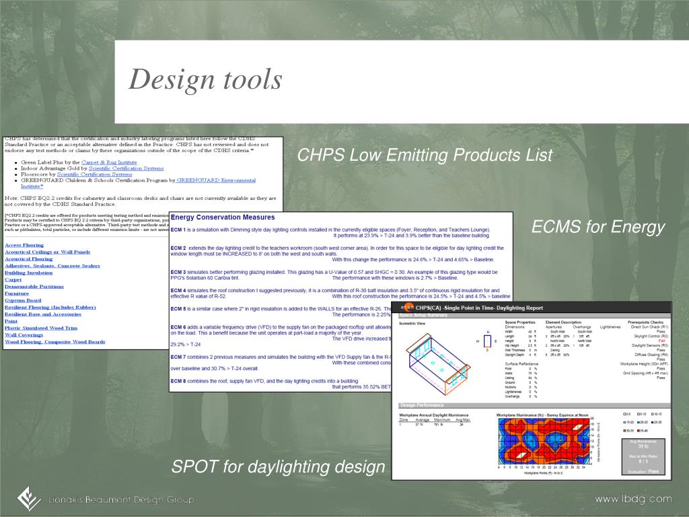This screenshot has width=689, height=517.
Task: Click the Space Properties heading
Action: tap(520, 322)
